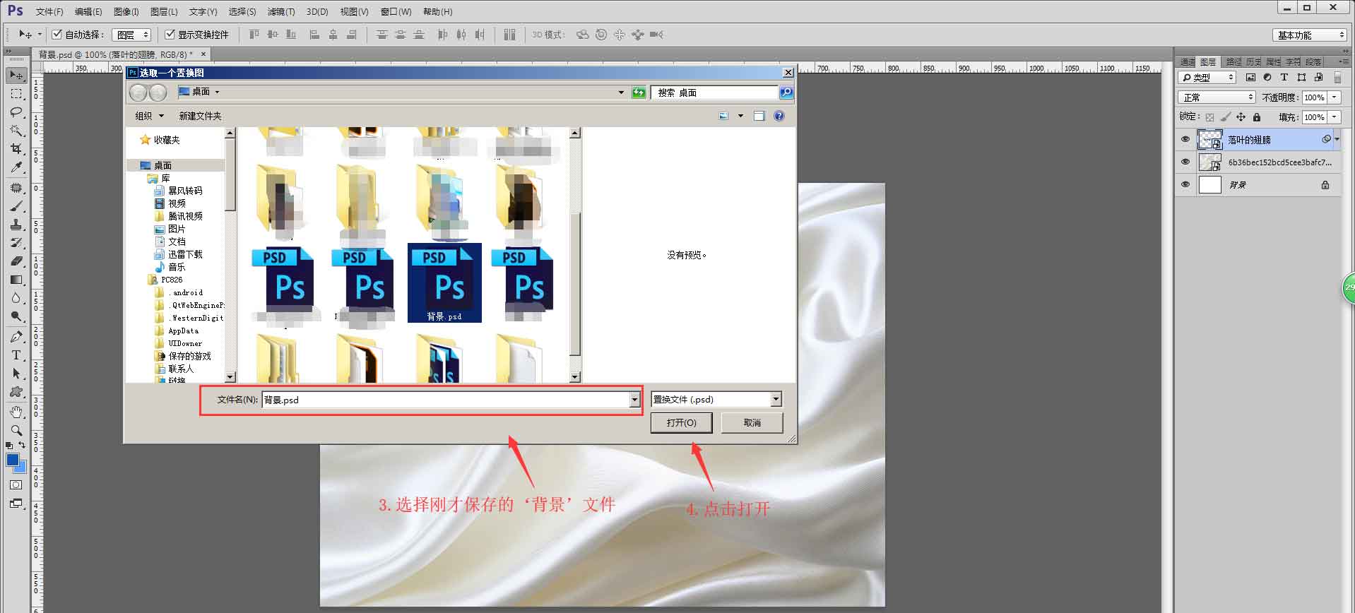Open the 滤镜(T) menu
1355x613 pixels.
(281, 12)
